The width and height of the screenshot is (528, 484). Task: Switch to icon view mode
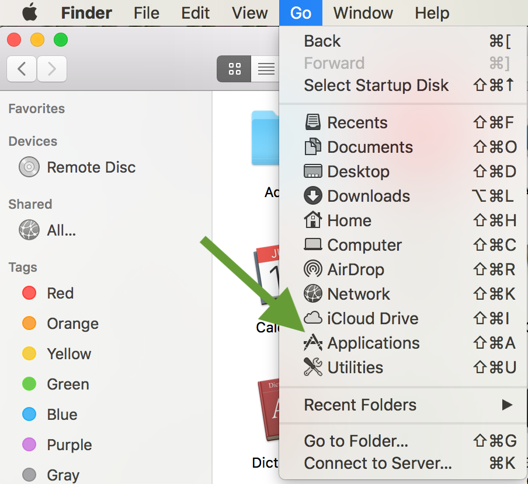point(234,69)
